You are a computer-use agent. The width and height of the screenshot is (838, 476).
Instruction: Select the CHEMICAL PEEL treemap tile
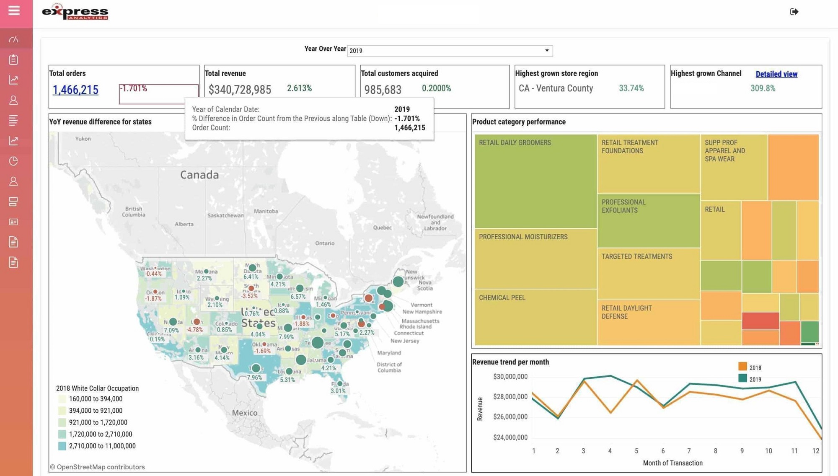(x=535, y=317)
